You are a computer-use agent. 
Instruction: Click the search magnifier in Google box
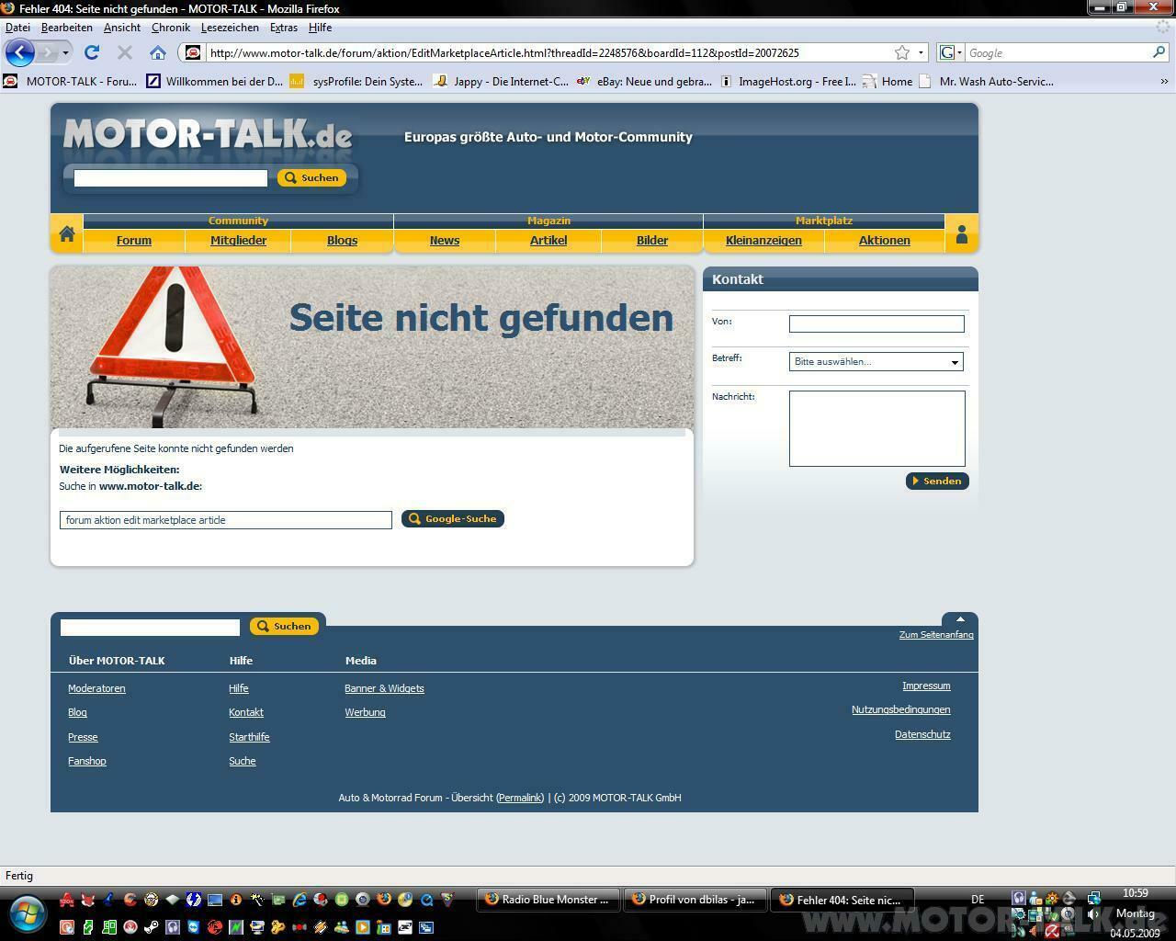pyautogui.click(x=1159, y=52)
